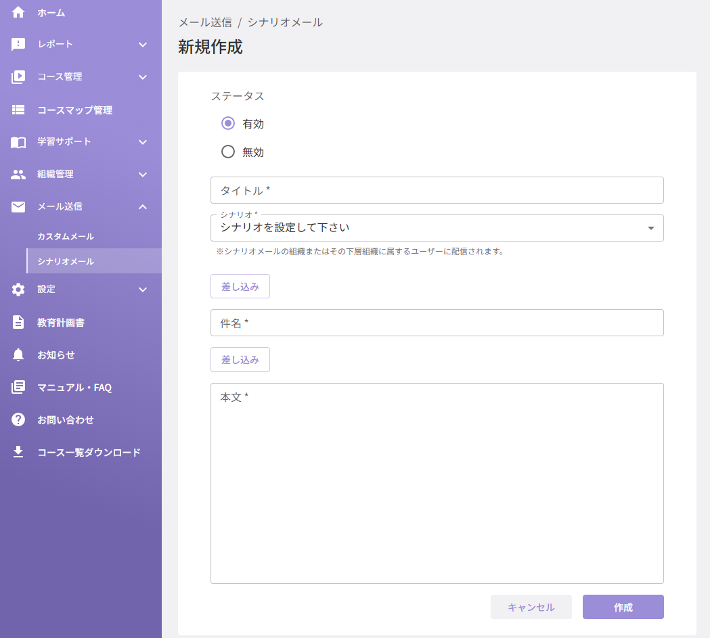This screenshot has height=638, width=710.
Task: Focus the タイトル input field
Action: coord(437,191)
